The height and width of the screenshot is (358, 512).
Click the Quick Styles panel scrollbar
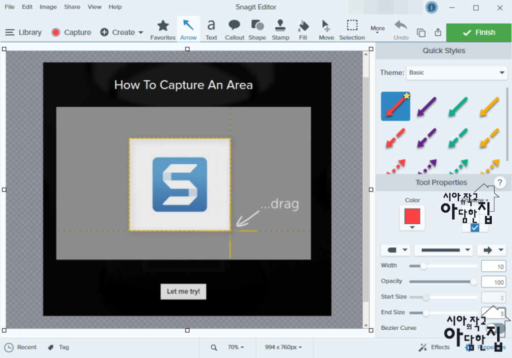coord(508,124)
